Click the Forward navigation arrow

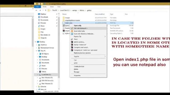coord(40,10)
